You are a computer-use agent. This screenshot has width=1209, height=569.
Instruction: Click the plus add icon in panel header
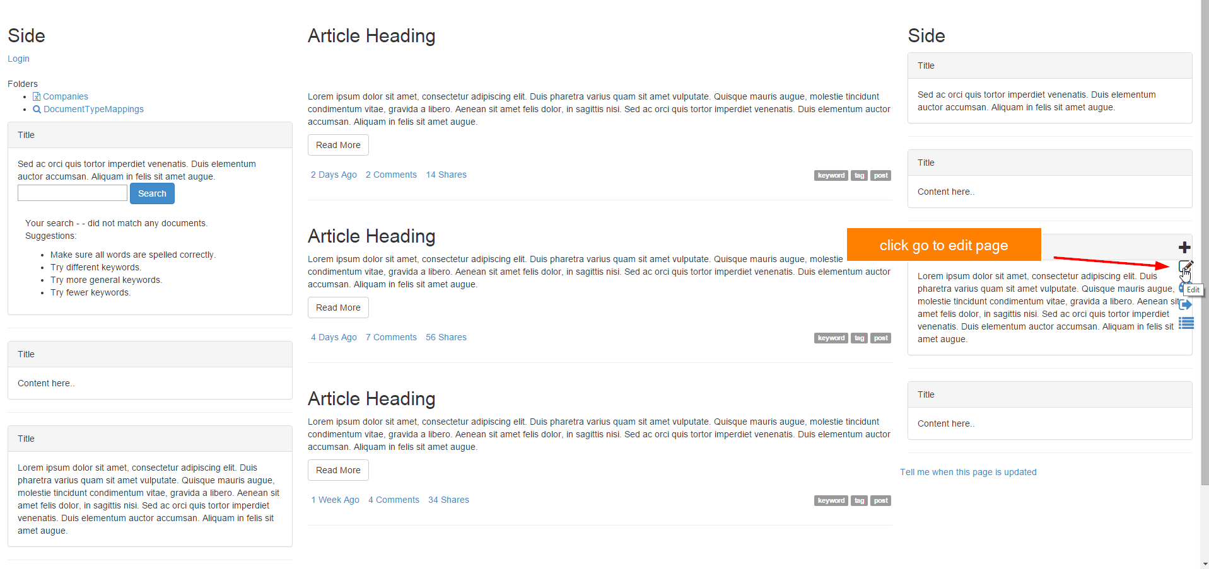pos(1184,247)
